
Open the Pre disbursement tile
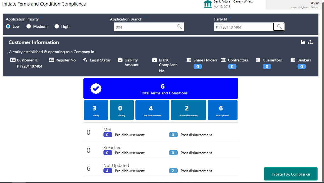tap(152, 110)
